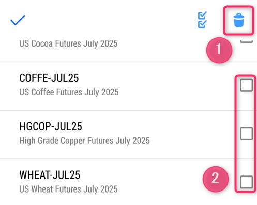Image resolution: width=257 pixels, height=205 pixels.
Task: Click the pink numbered badge 2
Action: pos(216,179)
